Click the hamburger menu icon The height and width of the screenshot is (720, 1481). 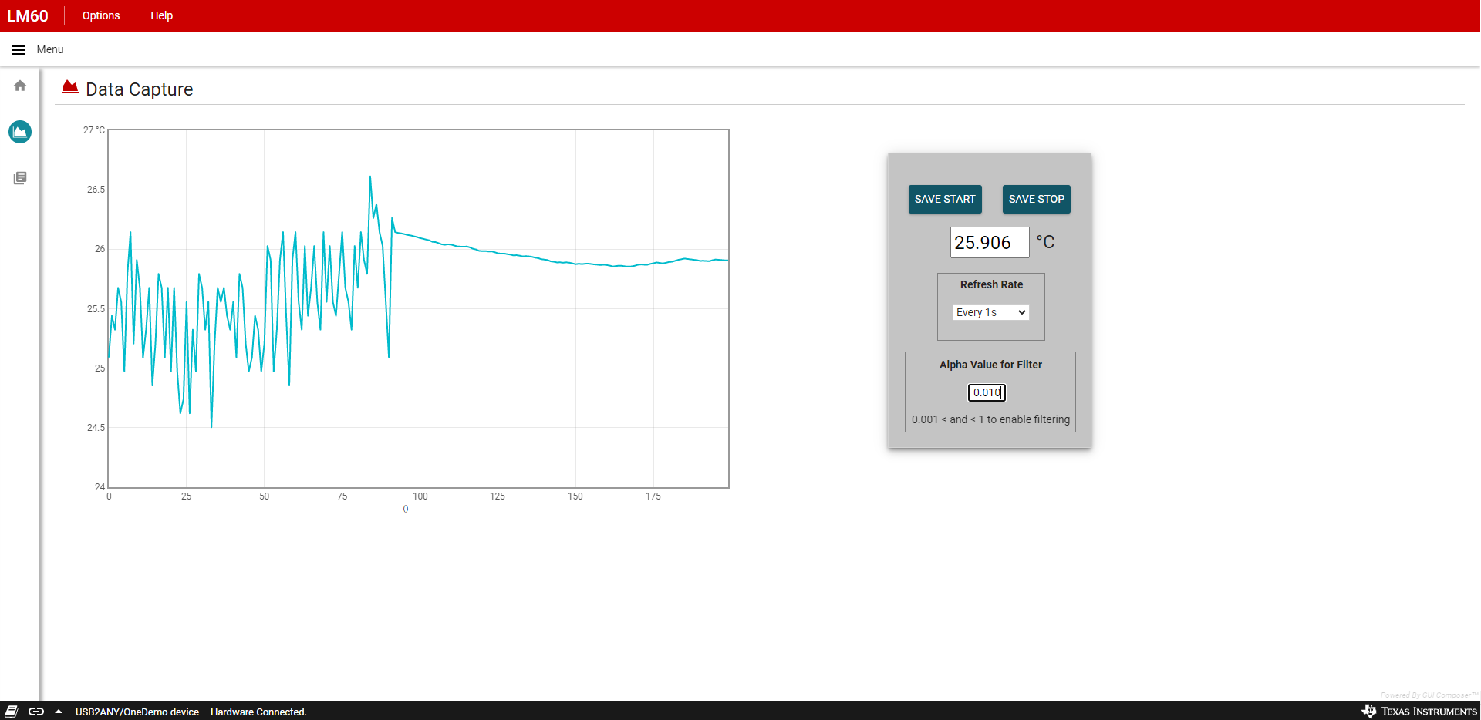coord(19,49)
